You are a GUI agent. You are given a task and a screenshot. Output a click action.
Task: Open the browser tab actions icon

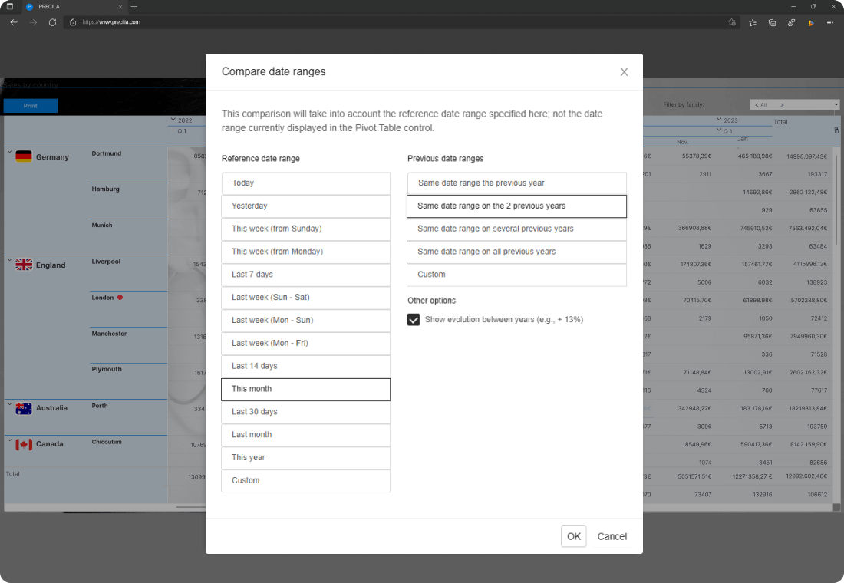(x=10, y=6)
